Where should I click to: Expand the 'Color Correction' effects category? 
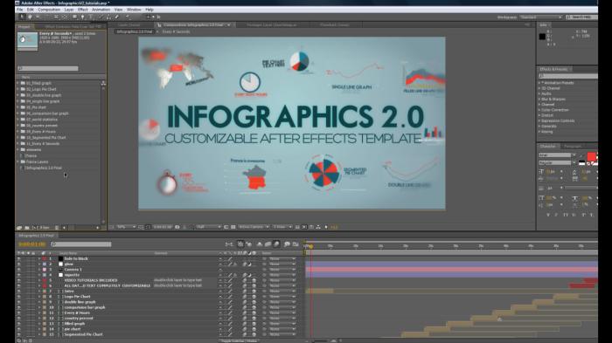[539, 110]
